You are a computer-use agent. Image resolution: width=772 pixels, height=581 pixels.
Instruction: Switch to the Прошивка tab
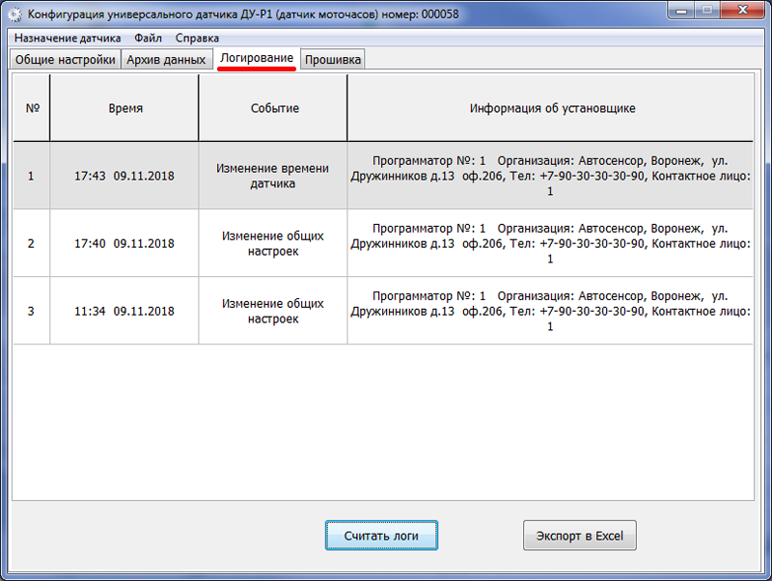[x=333, y=60]
